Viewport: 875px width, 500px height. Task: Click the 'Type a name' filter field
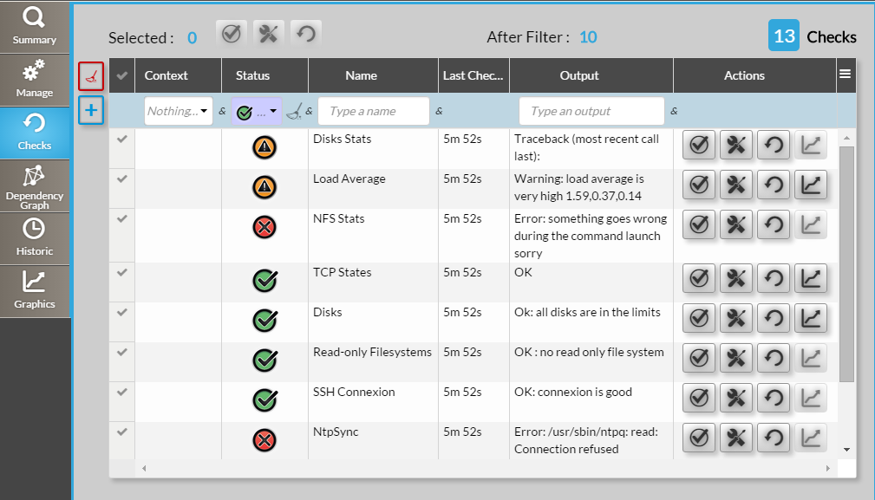point(373,111)
